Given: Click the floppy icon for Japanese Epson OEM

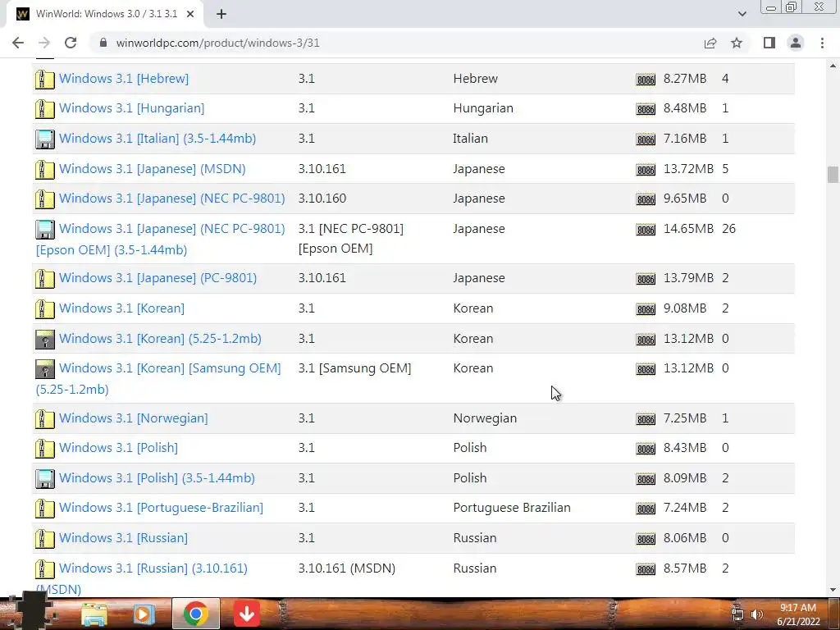Looking at the screenshot, I should click(45, 230).
